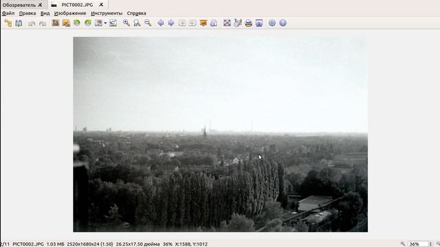Open the levels/curves graph tool
The image size is (440, 247).
(x=113, y=23)
